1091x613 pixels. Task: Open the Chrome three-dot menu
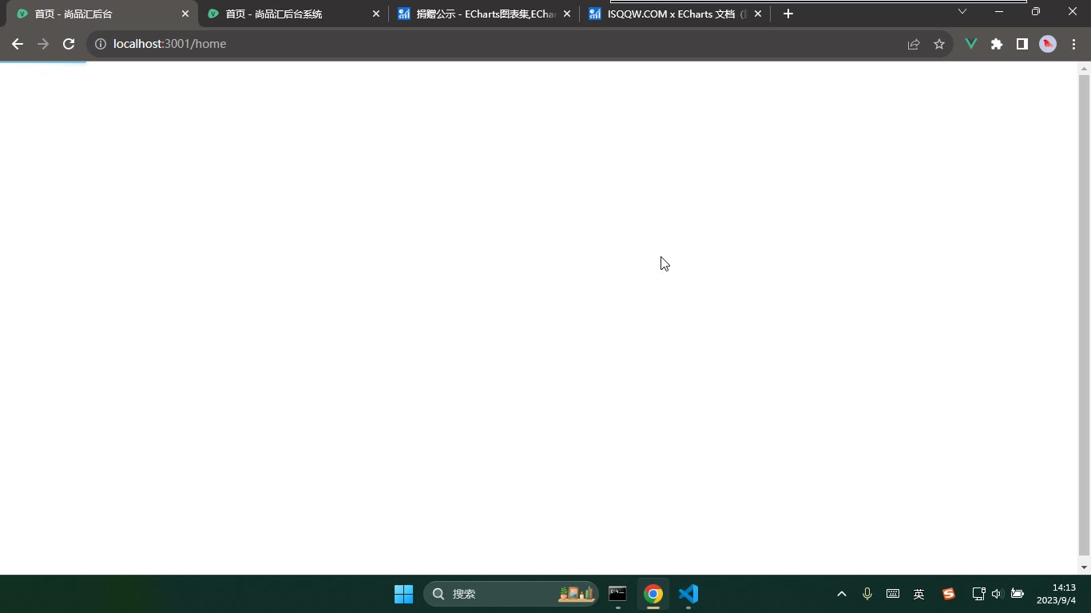1073,44
